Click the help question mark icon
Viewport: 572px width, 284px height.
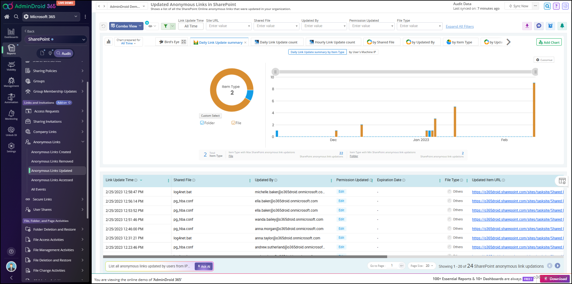(x=11, y=251)
